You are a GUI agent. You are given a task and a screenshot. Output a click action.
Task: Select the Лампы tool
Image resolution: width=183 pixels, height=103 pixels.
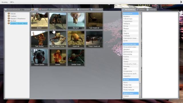[131, 62]
